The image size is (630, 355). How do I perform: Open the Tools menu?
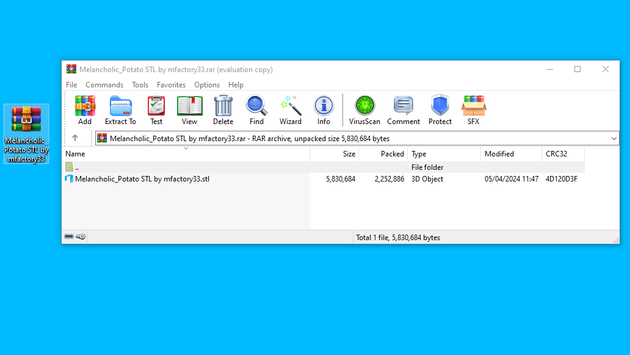pyautogui.click(x=140, y=85)
